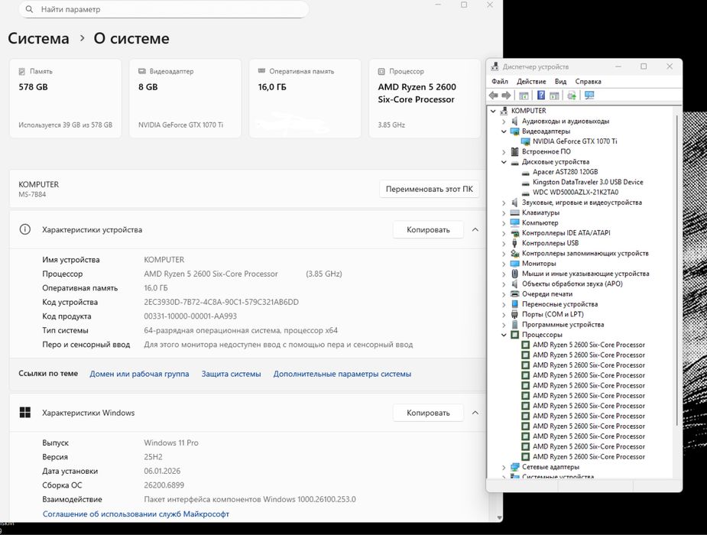Open the Вид menu
This screenshot has height=535, width=707.
[560, 82]
